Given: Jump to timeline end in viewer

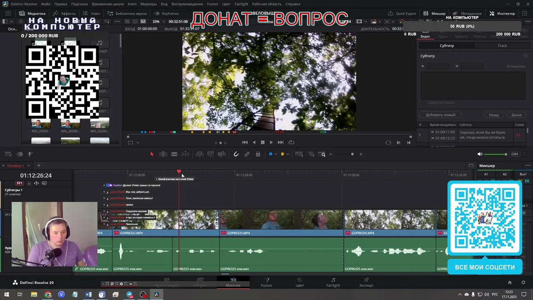Looking at the screenshot, I should click(408, 142).
